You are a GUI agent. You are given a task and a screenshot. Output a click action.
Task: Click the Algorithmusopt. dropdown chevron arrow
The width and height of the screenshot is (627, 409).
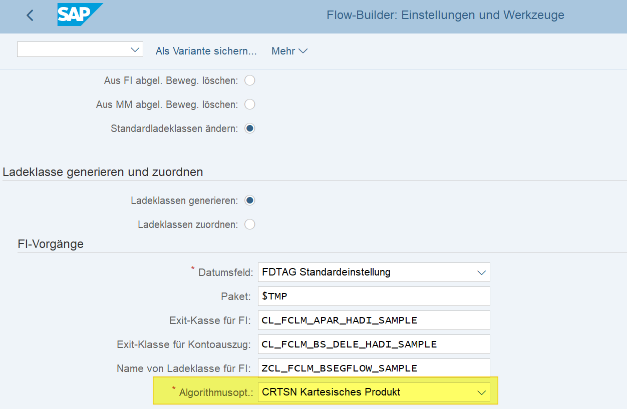(481, 393)
